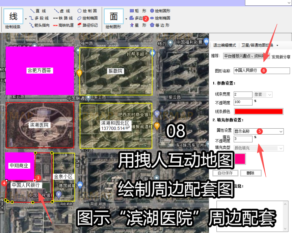
Task: Select the 路径标记 path marker tool
Action: 87,25
